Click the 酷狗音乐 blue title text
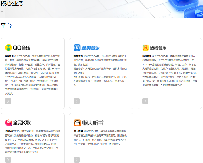 point(91,48)
